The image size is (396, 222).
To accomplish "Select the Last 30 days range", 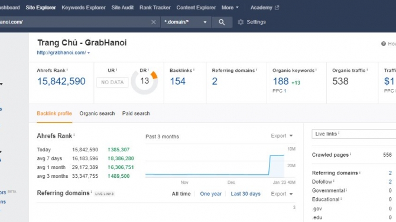I will [245, 194].
